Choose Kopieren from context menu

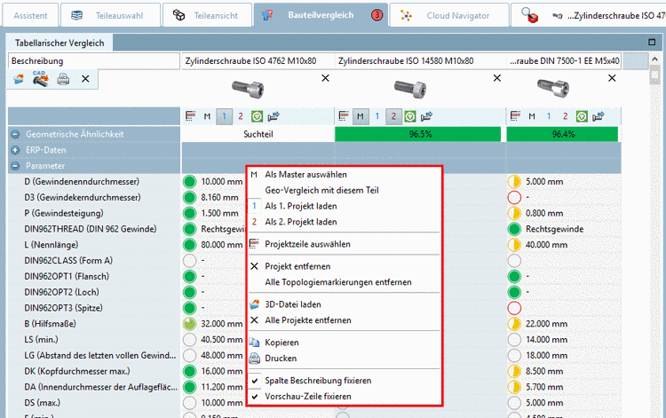(344, 342)
